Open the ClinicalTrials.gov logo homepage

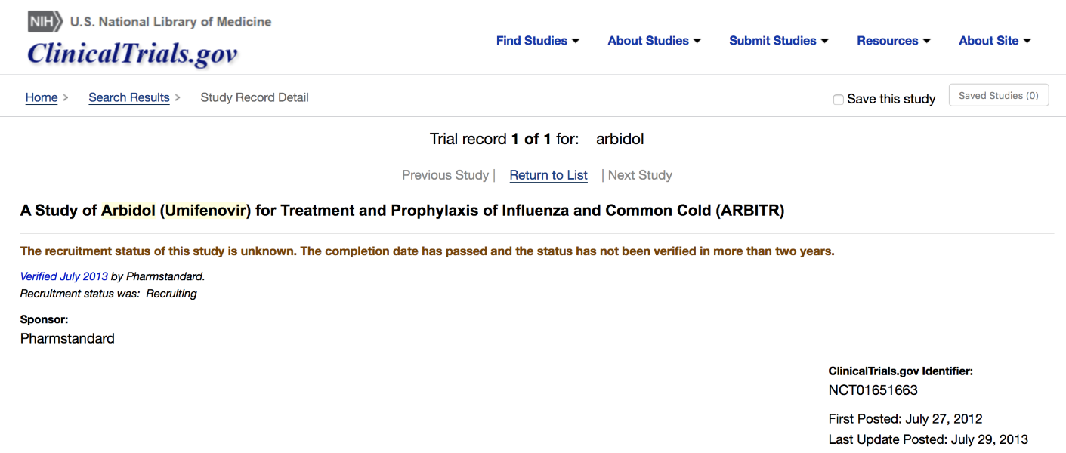tap(132, 53)
